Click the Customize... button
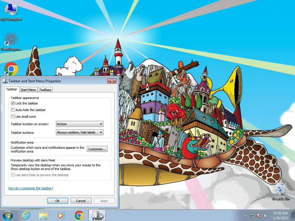Screen dimensions: 295x221 click(x=97, y=149)
